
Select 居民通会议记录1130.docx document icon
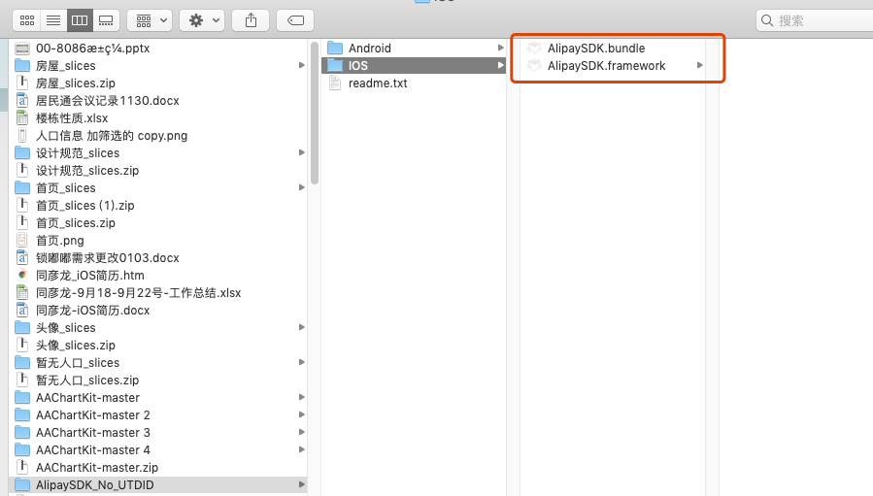22,101
